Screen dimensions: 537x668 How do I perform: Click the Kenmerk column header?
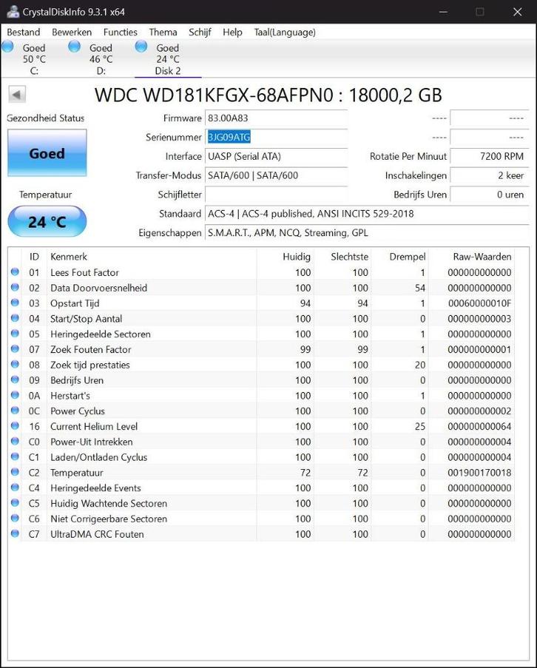(x=151, y=257)
